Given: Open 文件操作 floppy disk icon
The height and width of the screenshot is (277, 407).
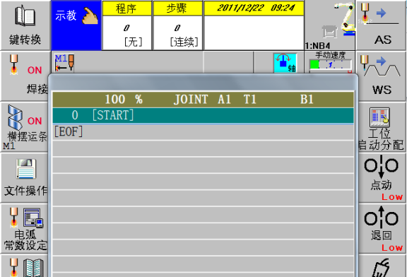Looking at the screenshot, I should pyautogui.click(x=25, y=178).
